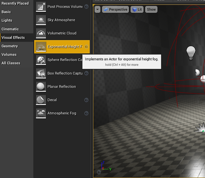Click the Sphere Reflection Capture icon
205x178 pixels.
point(41,60)
